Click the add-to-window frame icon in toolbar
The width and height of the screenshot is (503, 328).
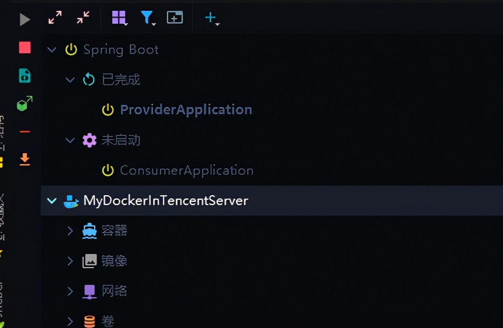[x=174, y=18]
